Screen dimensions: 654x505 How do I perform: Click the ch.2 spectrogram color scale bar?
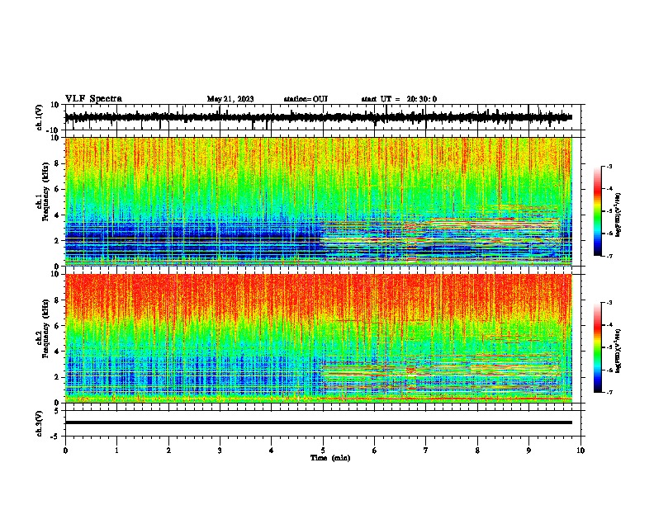pos(597,347)
